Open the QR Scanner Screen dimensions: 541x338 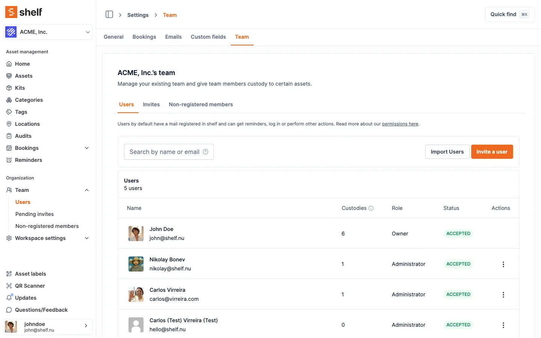click(30, 286)
